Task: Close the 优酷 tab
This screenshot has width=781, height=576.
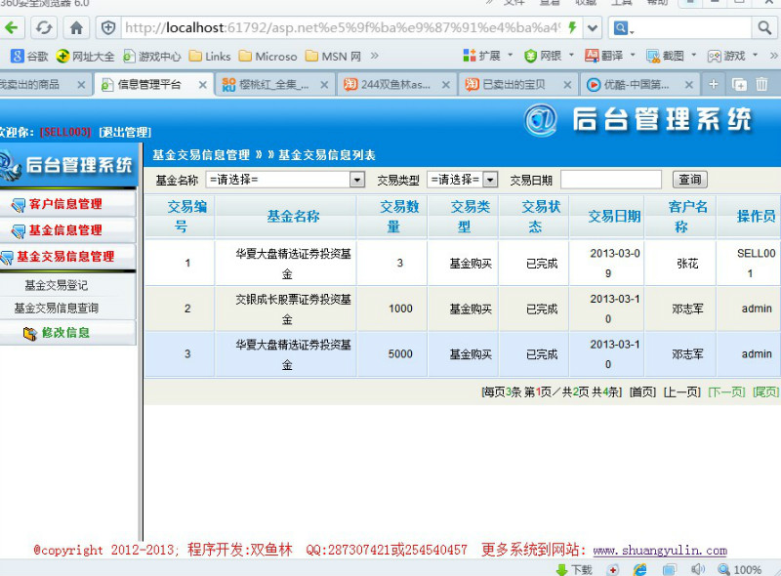Action: click(689, 85)
